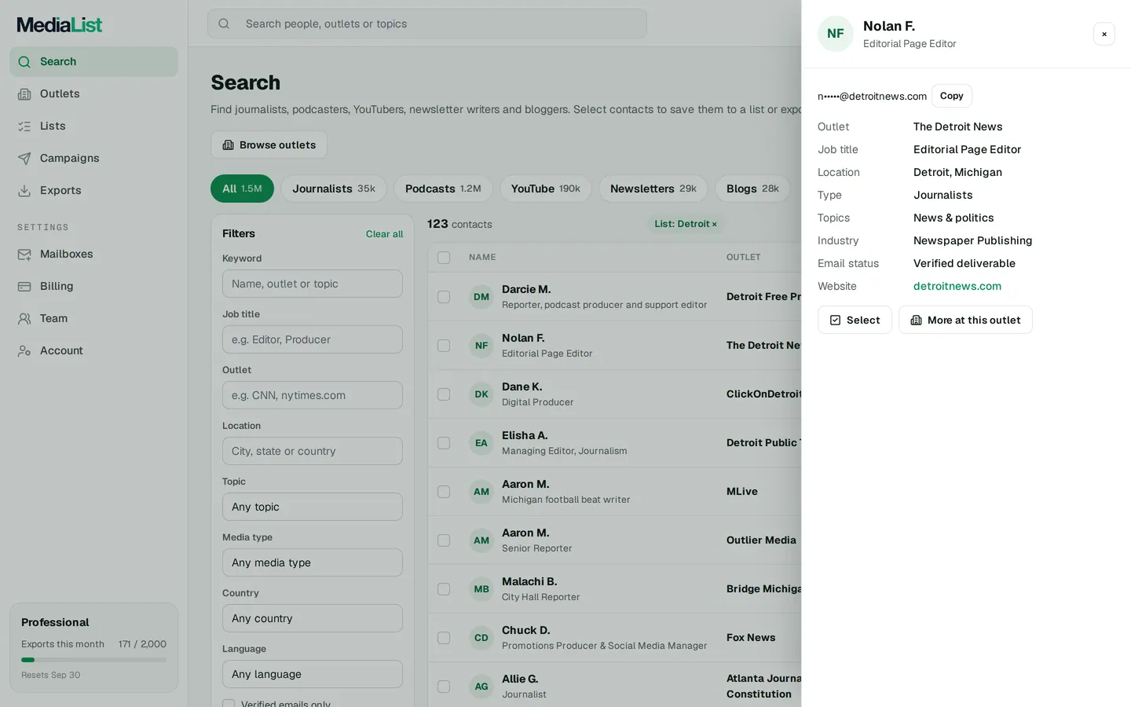Go to Campaigns in sidebar

[x=93, y=158]
